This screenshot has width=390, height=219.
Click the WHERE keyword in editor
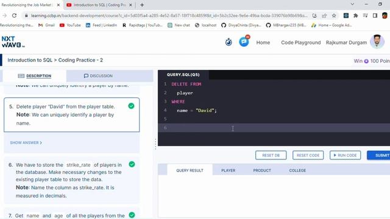pos(178,102)
